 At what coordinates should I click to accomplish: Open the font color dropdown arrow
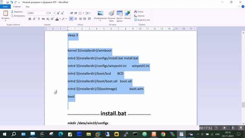tap(60, 19)
